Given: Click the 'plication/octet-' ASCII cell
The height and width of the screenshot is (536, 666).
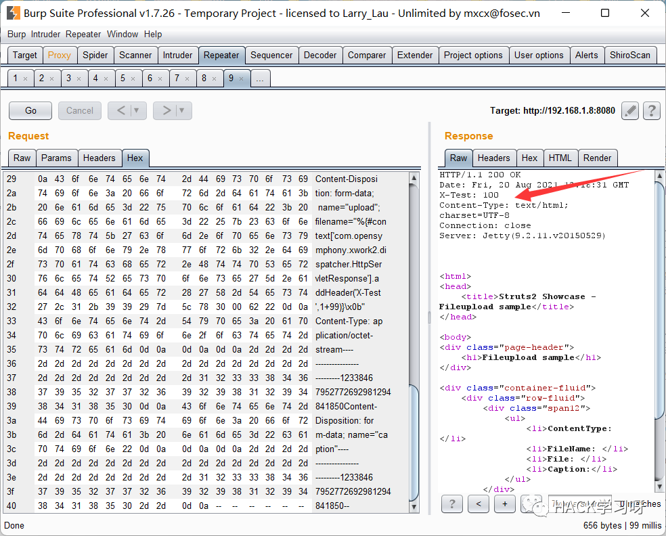Looking at the screenshot, I should pyautogui.click(x=345, y=335).
